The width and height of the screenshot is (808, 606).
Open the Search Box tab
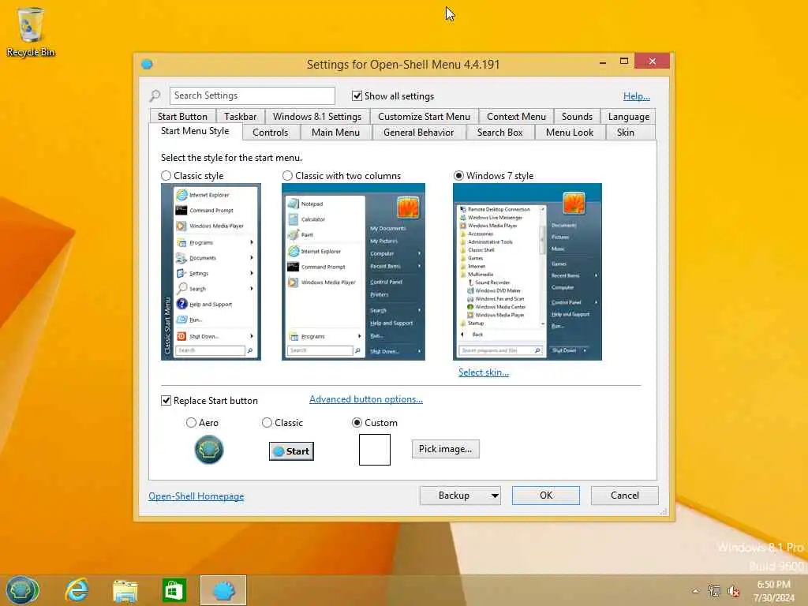pyautogui.click(x=499, y=133)
